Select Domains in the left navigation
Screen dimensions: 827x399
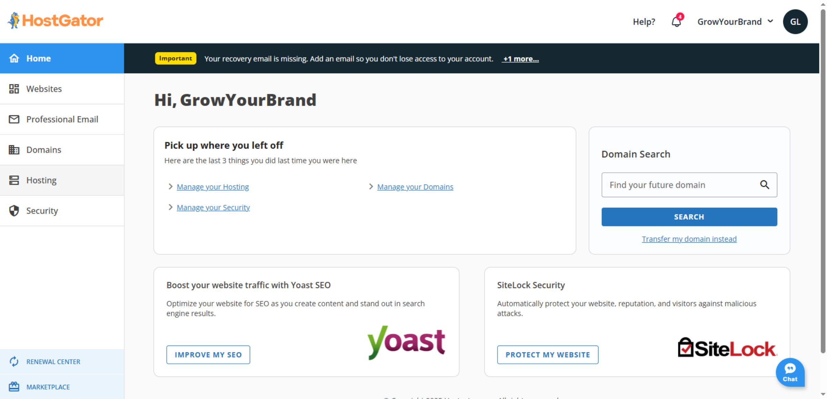[x=44, y=150]
